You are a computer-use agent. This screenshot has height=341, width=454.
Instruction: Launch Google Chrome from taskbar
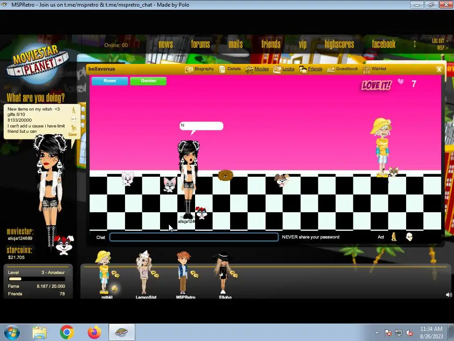point(67,332)
